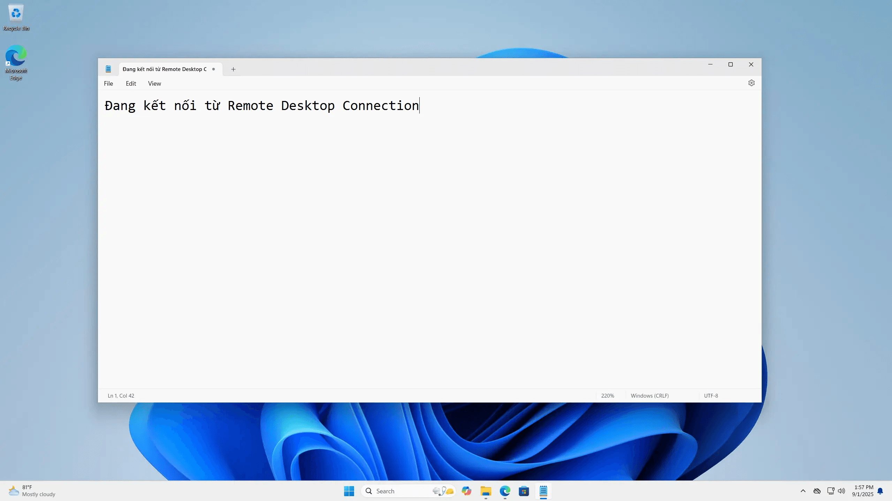
Task: Open the UTF-8 encoding selector
Action: tap(711, 396)
